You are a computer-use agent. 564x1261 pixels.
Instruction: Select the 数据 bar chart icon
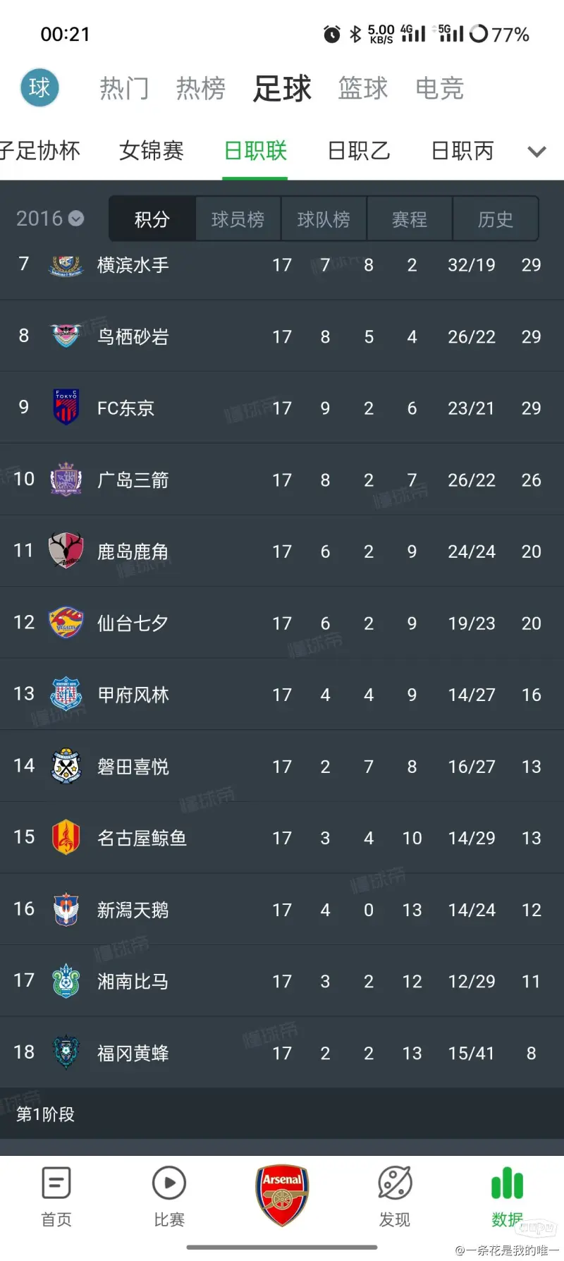(508, 1183)
